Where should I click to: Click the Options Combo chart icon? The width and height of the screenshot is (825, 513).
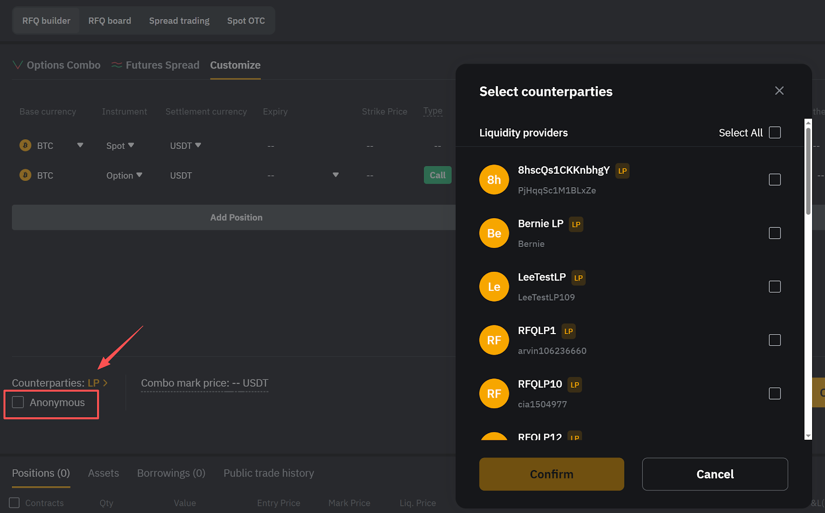[x=18, y=65]
